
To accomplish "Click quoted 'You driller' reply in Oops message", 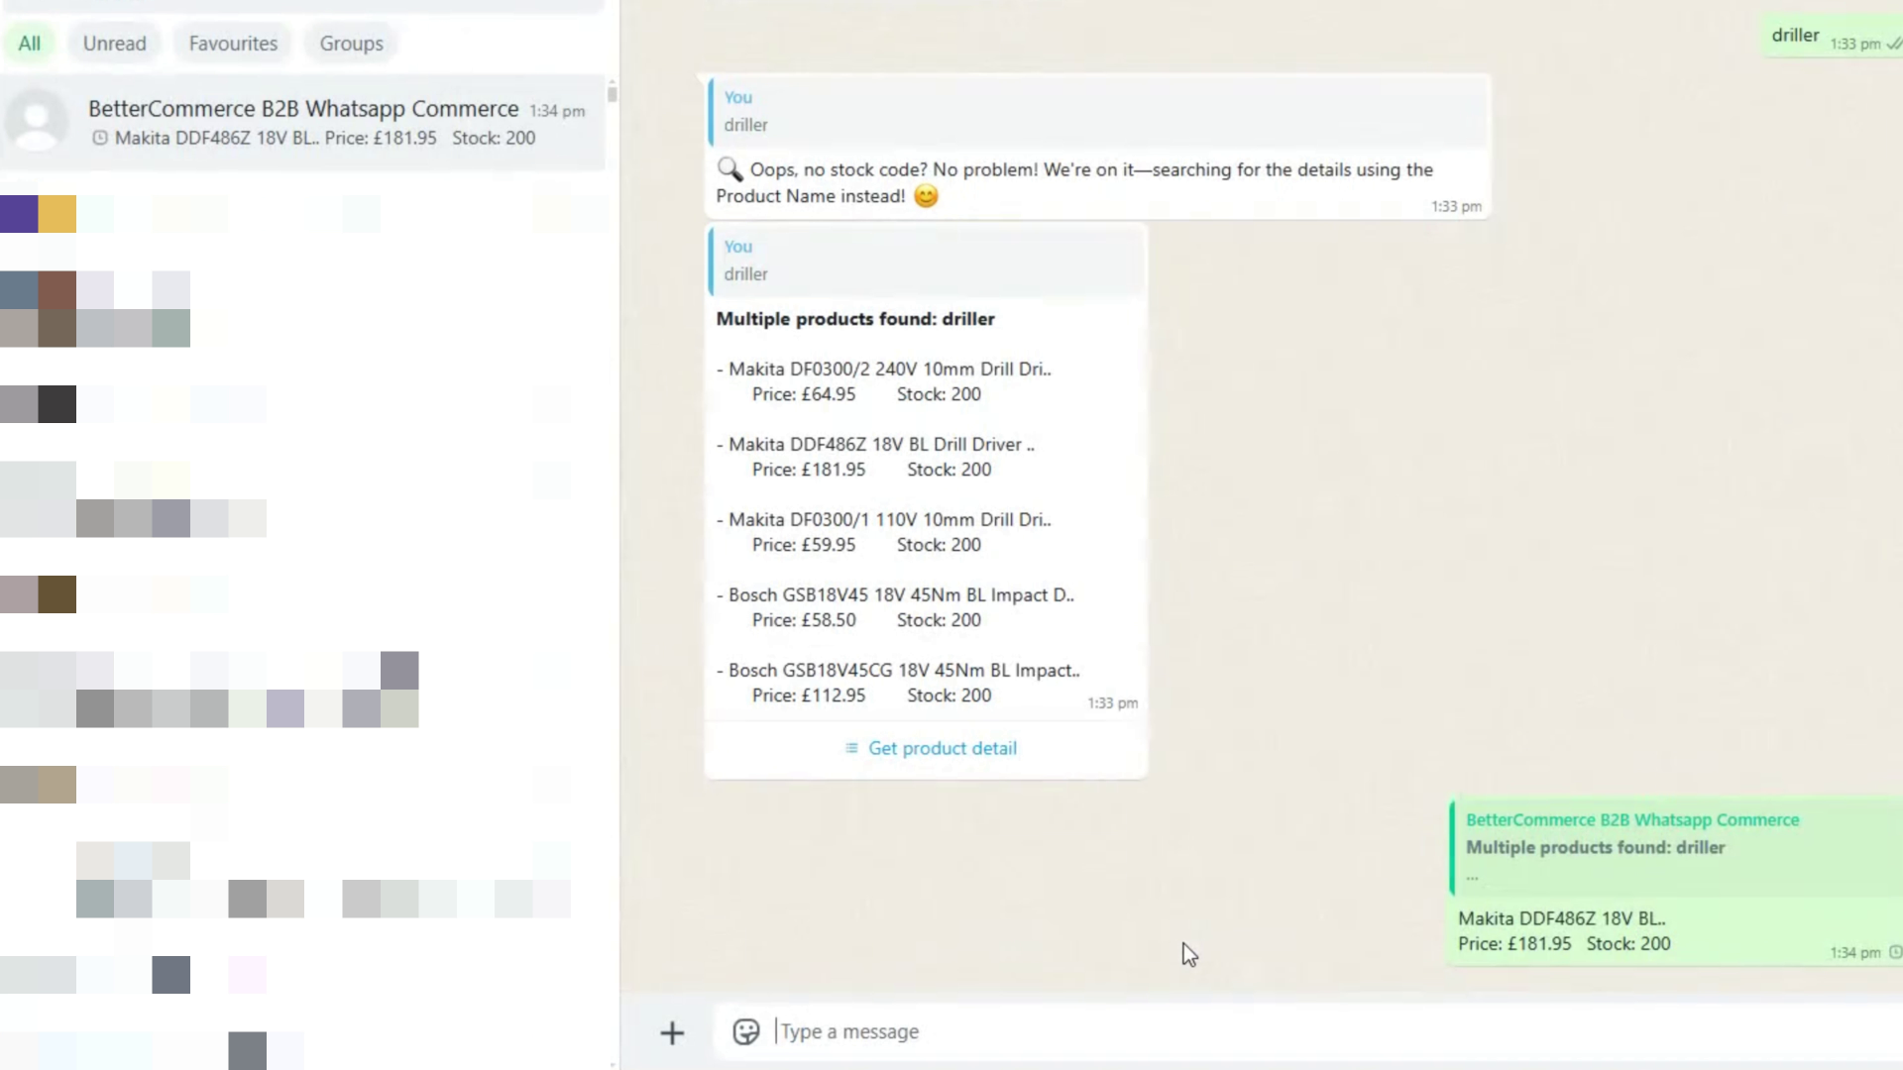I will pyautogui.click(x=1098, y=111).
